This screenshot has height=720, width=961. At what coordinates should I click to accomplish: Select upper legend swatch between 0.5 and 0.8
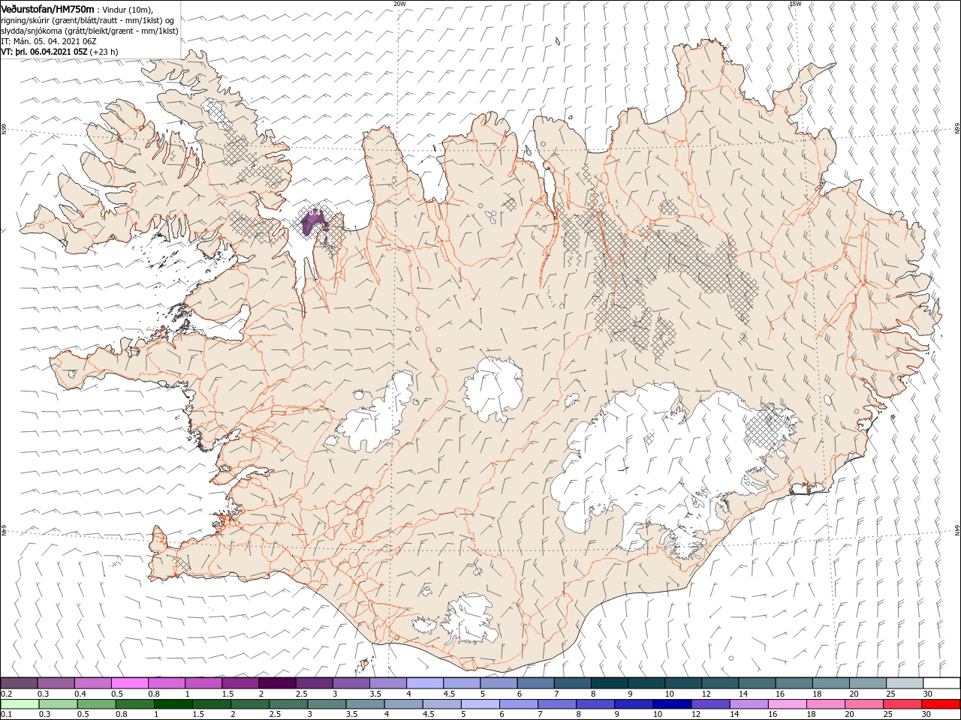tap(129, 683)
